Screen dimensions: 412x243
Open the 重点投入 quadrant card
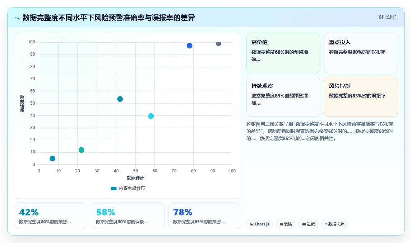361,53
